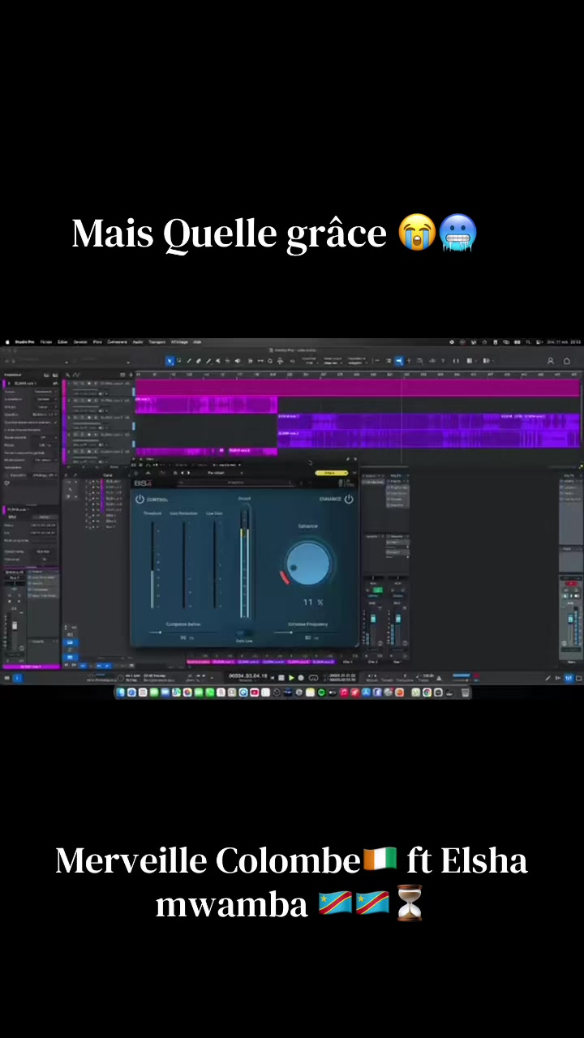Open the Session menu
Viewport: 584px width, 1038px height.
pos(80,342)
